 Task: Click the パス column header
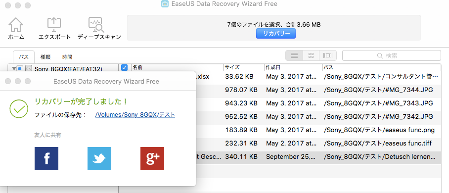[382, 68]
